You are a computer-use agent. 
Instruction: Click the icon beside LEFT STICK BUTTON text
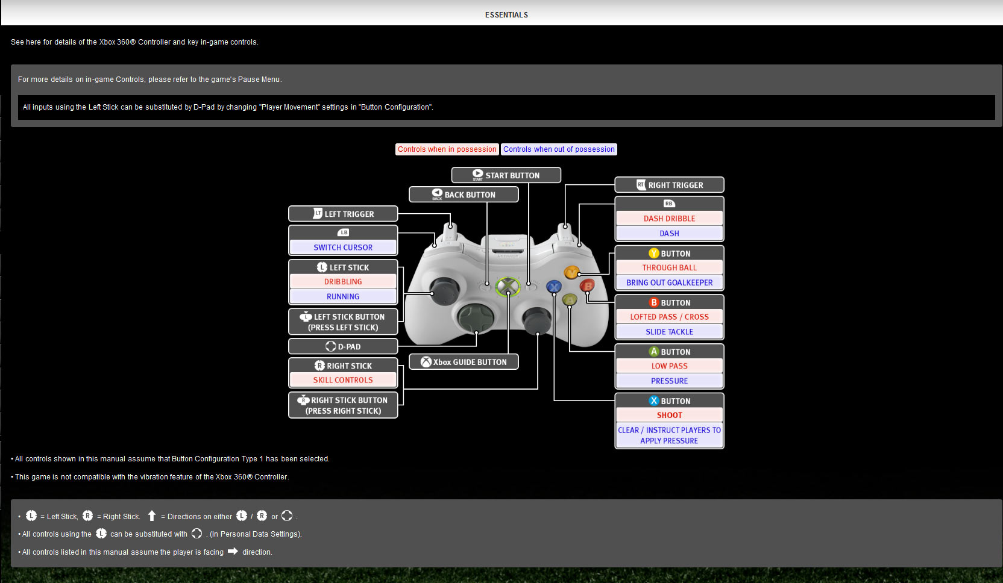(306, 316)
